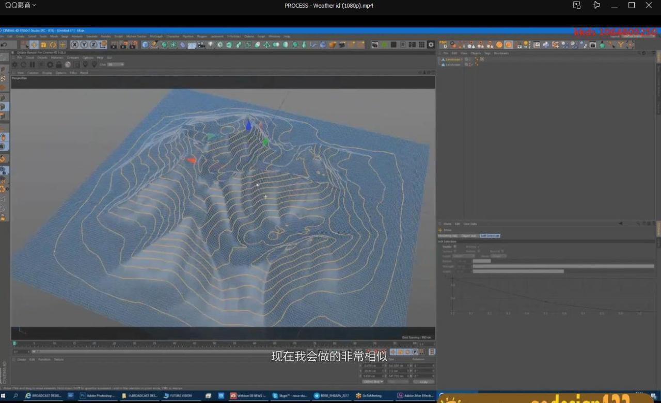Select first Landscape object in Object Manager
The width and height of the screenshot is (661, 403).
click(x=453, y=59)
